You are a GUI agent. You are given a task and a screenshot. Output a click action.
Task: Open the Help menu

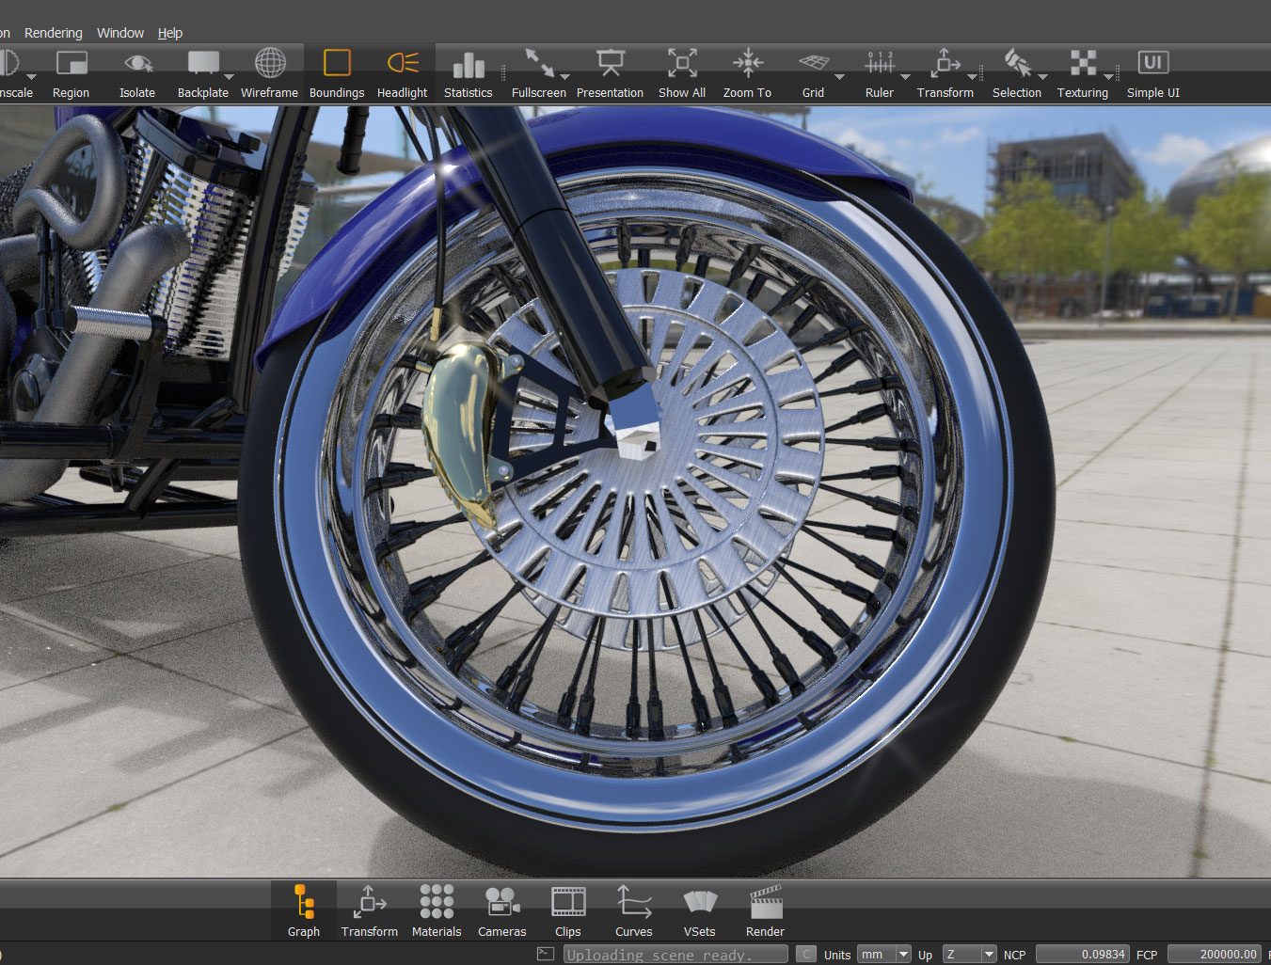170,33
